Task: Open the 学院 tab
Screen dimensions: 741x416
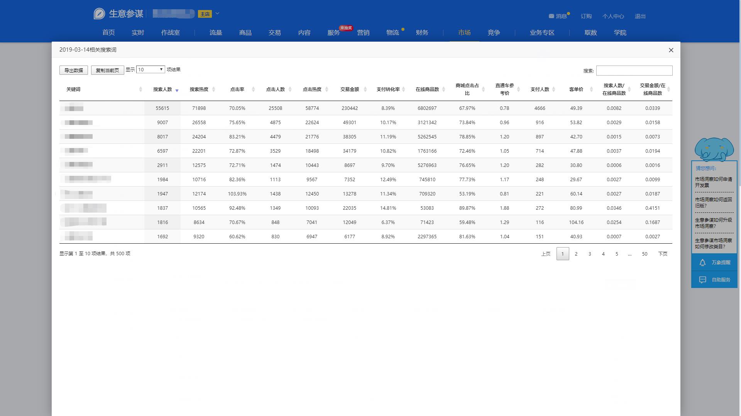Action: pos(620,32)
